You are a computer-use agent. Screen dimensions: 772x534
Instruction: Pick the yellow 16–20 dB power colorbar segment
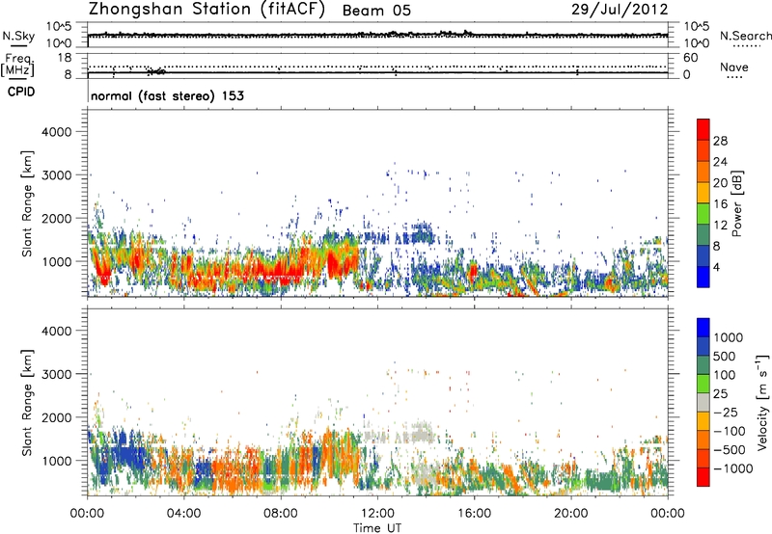click(x=703, y=193)
